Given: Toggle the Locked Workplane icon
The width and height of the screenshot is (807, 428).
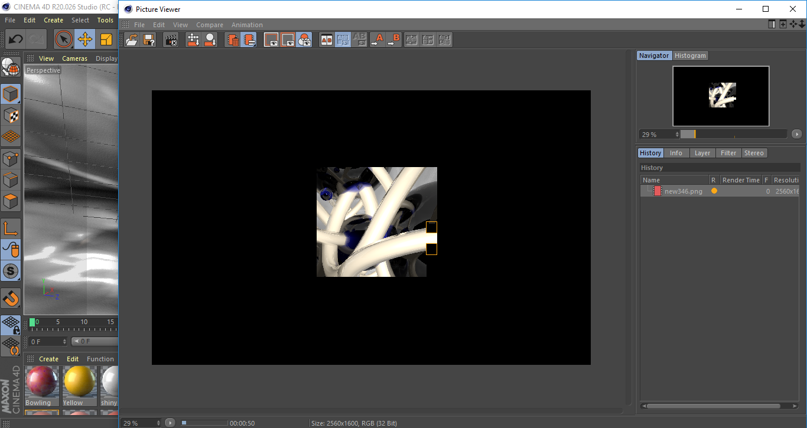Looking at the screenshot, I should click(x=11, y=325).
